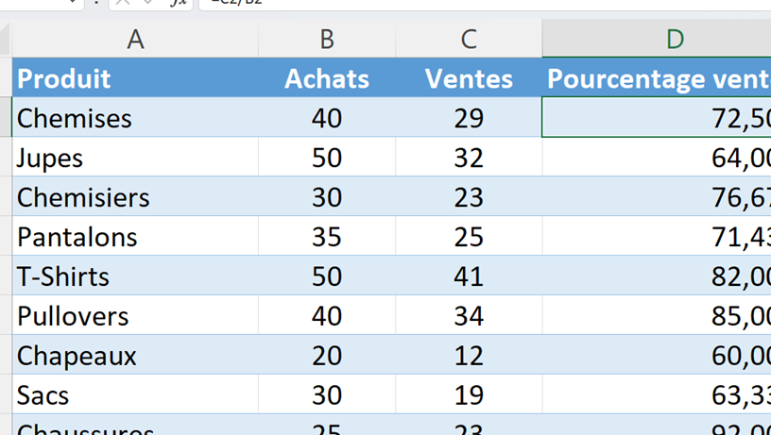Image resolution: width=771 pixels, height=435 pixels.
Task: Select column B header
Action: [x=327, y=39]
